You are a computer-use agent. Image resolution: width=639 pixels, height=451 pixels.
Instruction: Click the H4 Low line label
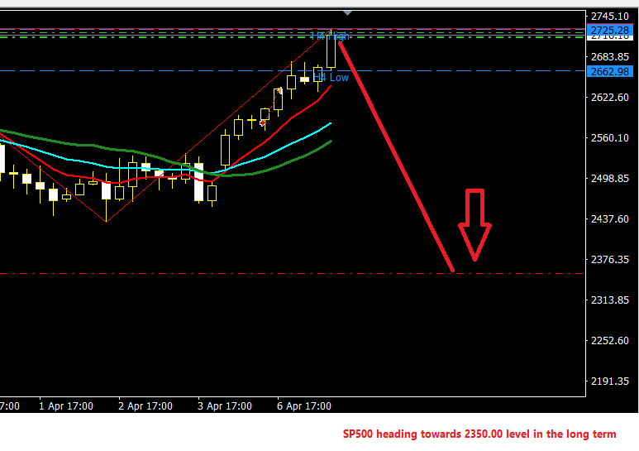coord(331,78)
